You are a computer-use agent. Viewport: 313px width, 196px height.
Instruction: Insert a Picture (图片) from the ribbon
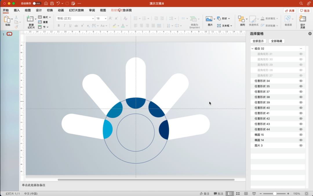coord(209,19)
